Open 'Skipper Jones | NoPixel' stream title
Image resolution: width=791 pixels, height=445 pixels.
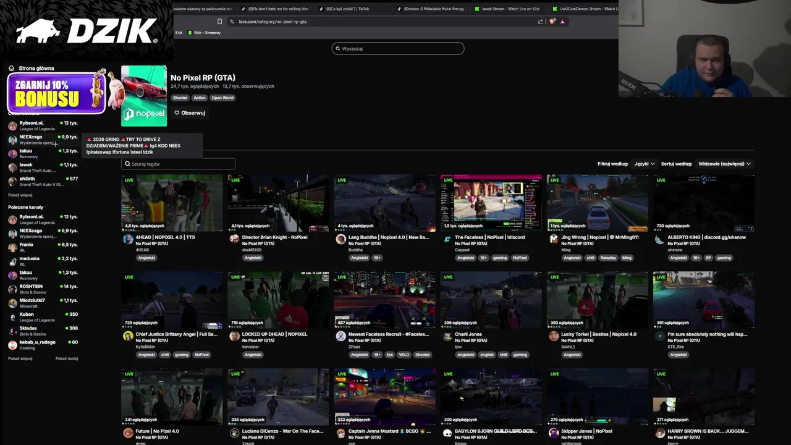click(586, 431)
